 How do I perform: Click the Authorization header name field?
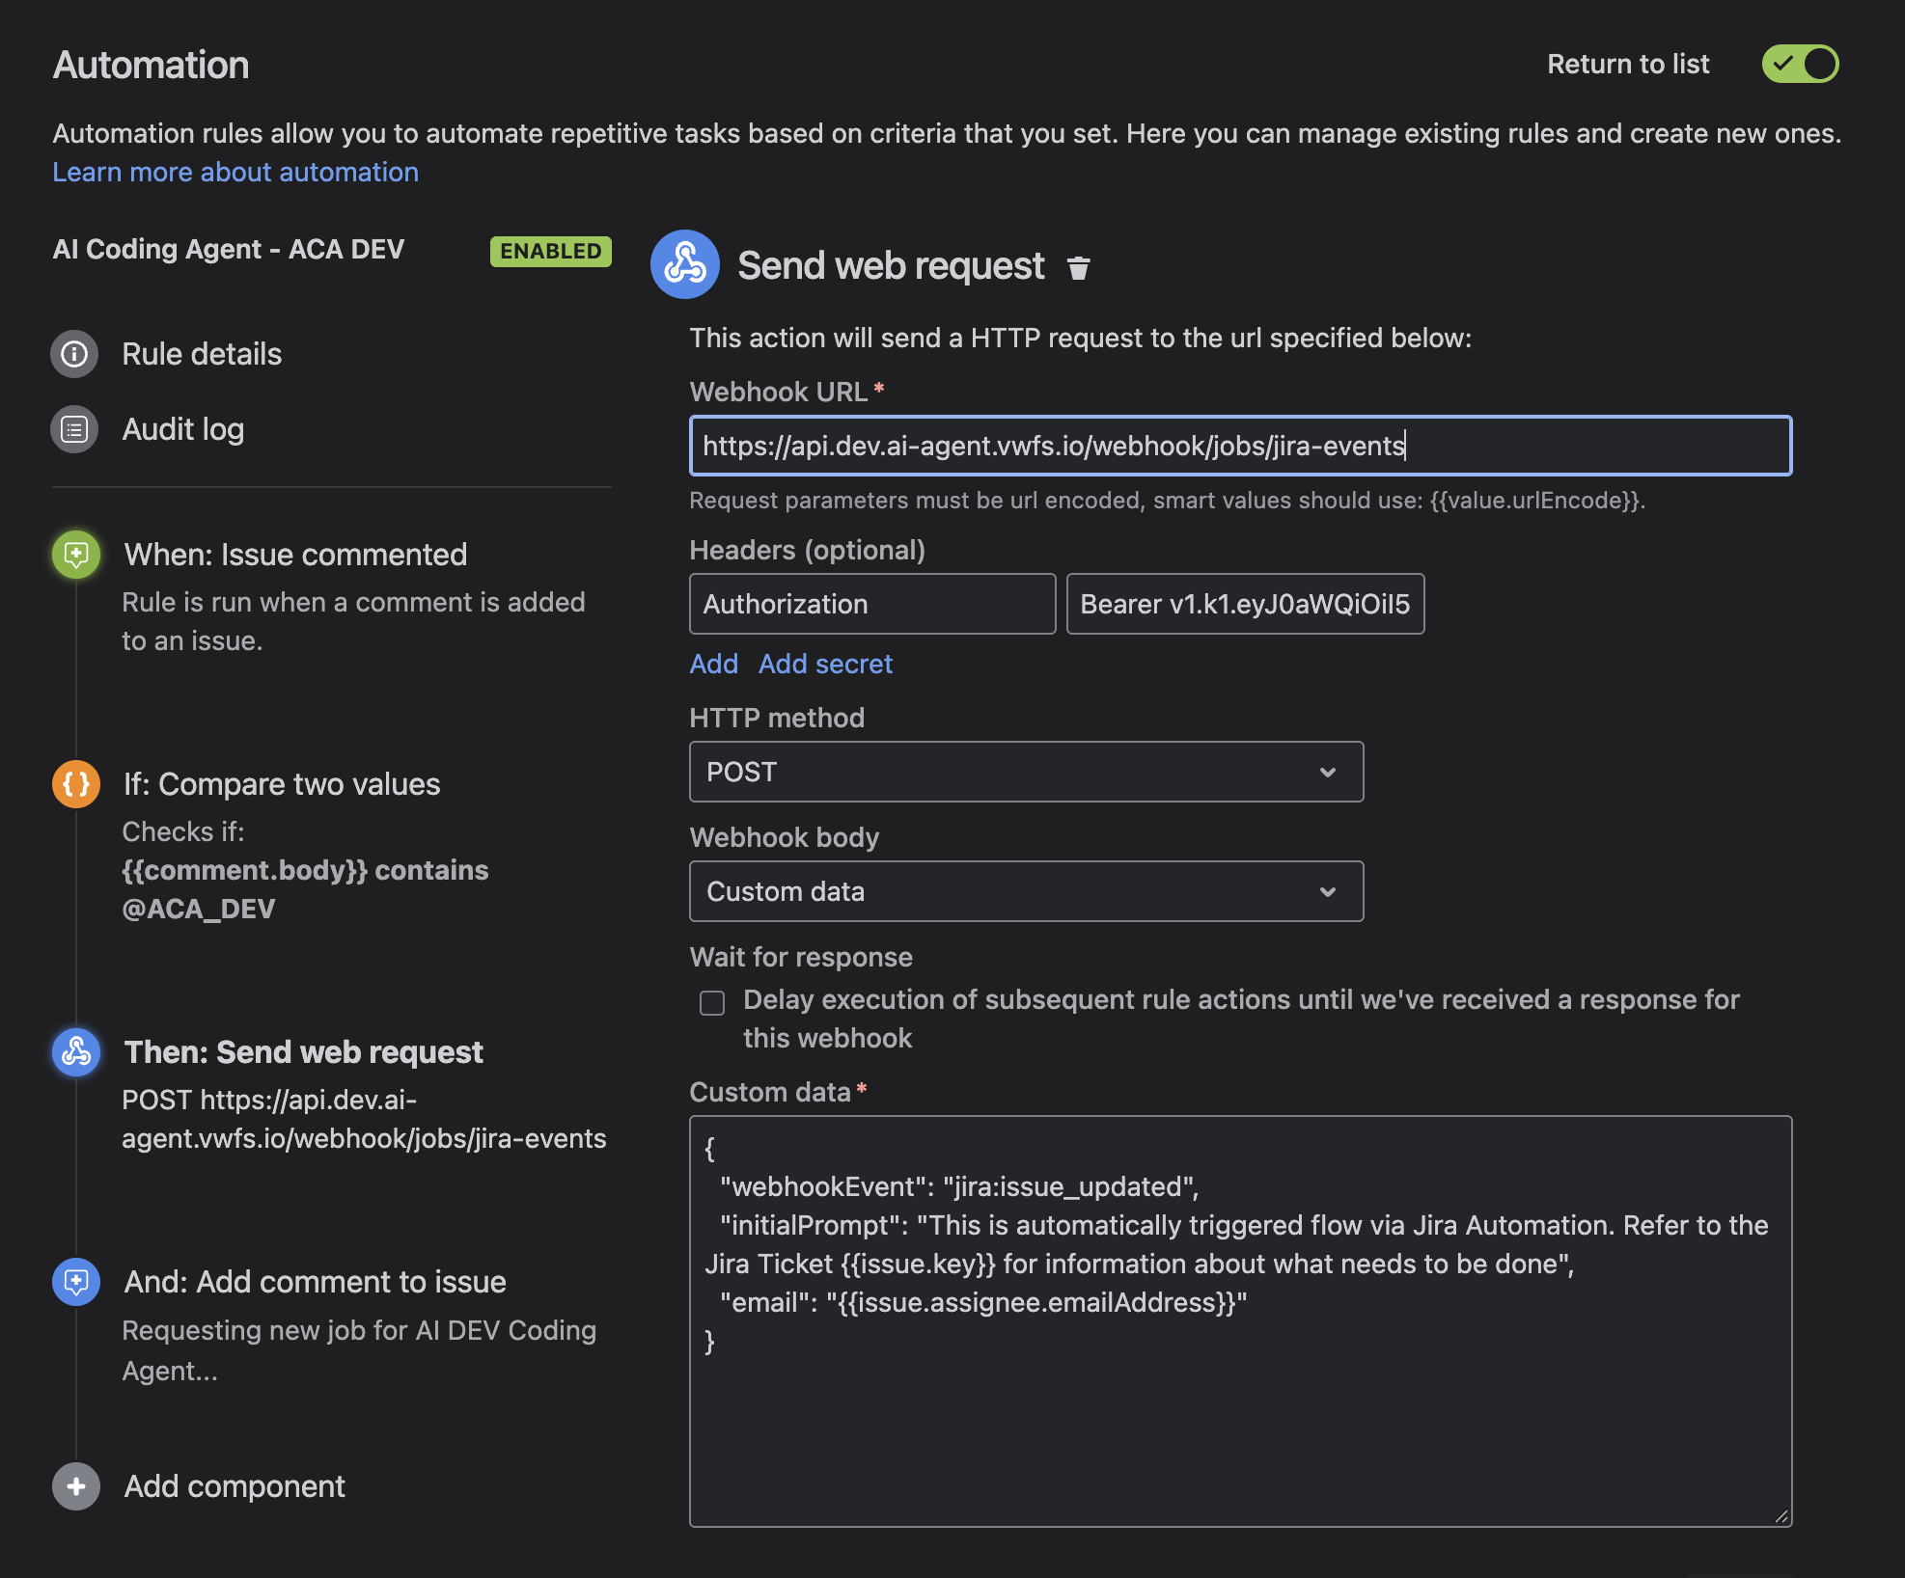(872, 604)
